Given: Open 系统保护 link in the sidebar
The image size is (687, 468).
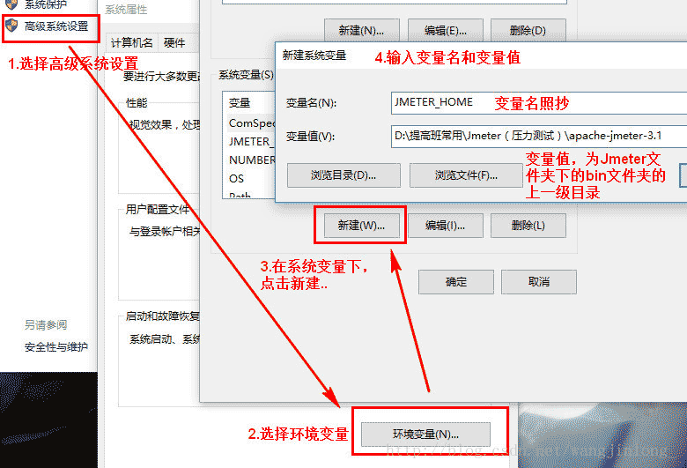Looking at the screenshot, I should click(x=46, y=4).
